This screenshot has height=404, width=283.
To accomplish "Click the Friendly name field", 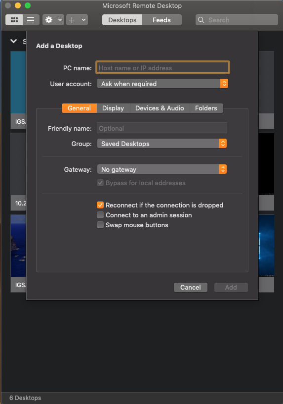I will 162,128.
